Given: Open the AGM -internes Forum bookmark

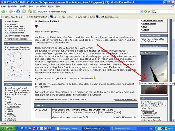Looking at the screenshot, I should [x=62, y=17].
